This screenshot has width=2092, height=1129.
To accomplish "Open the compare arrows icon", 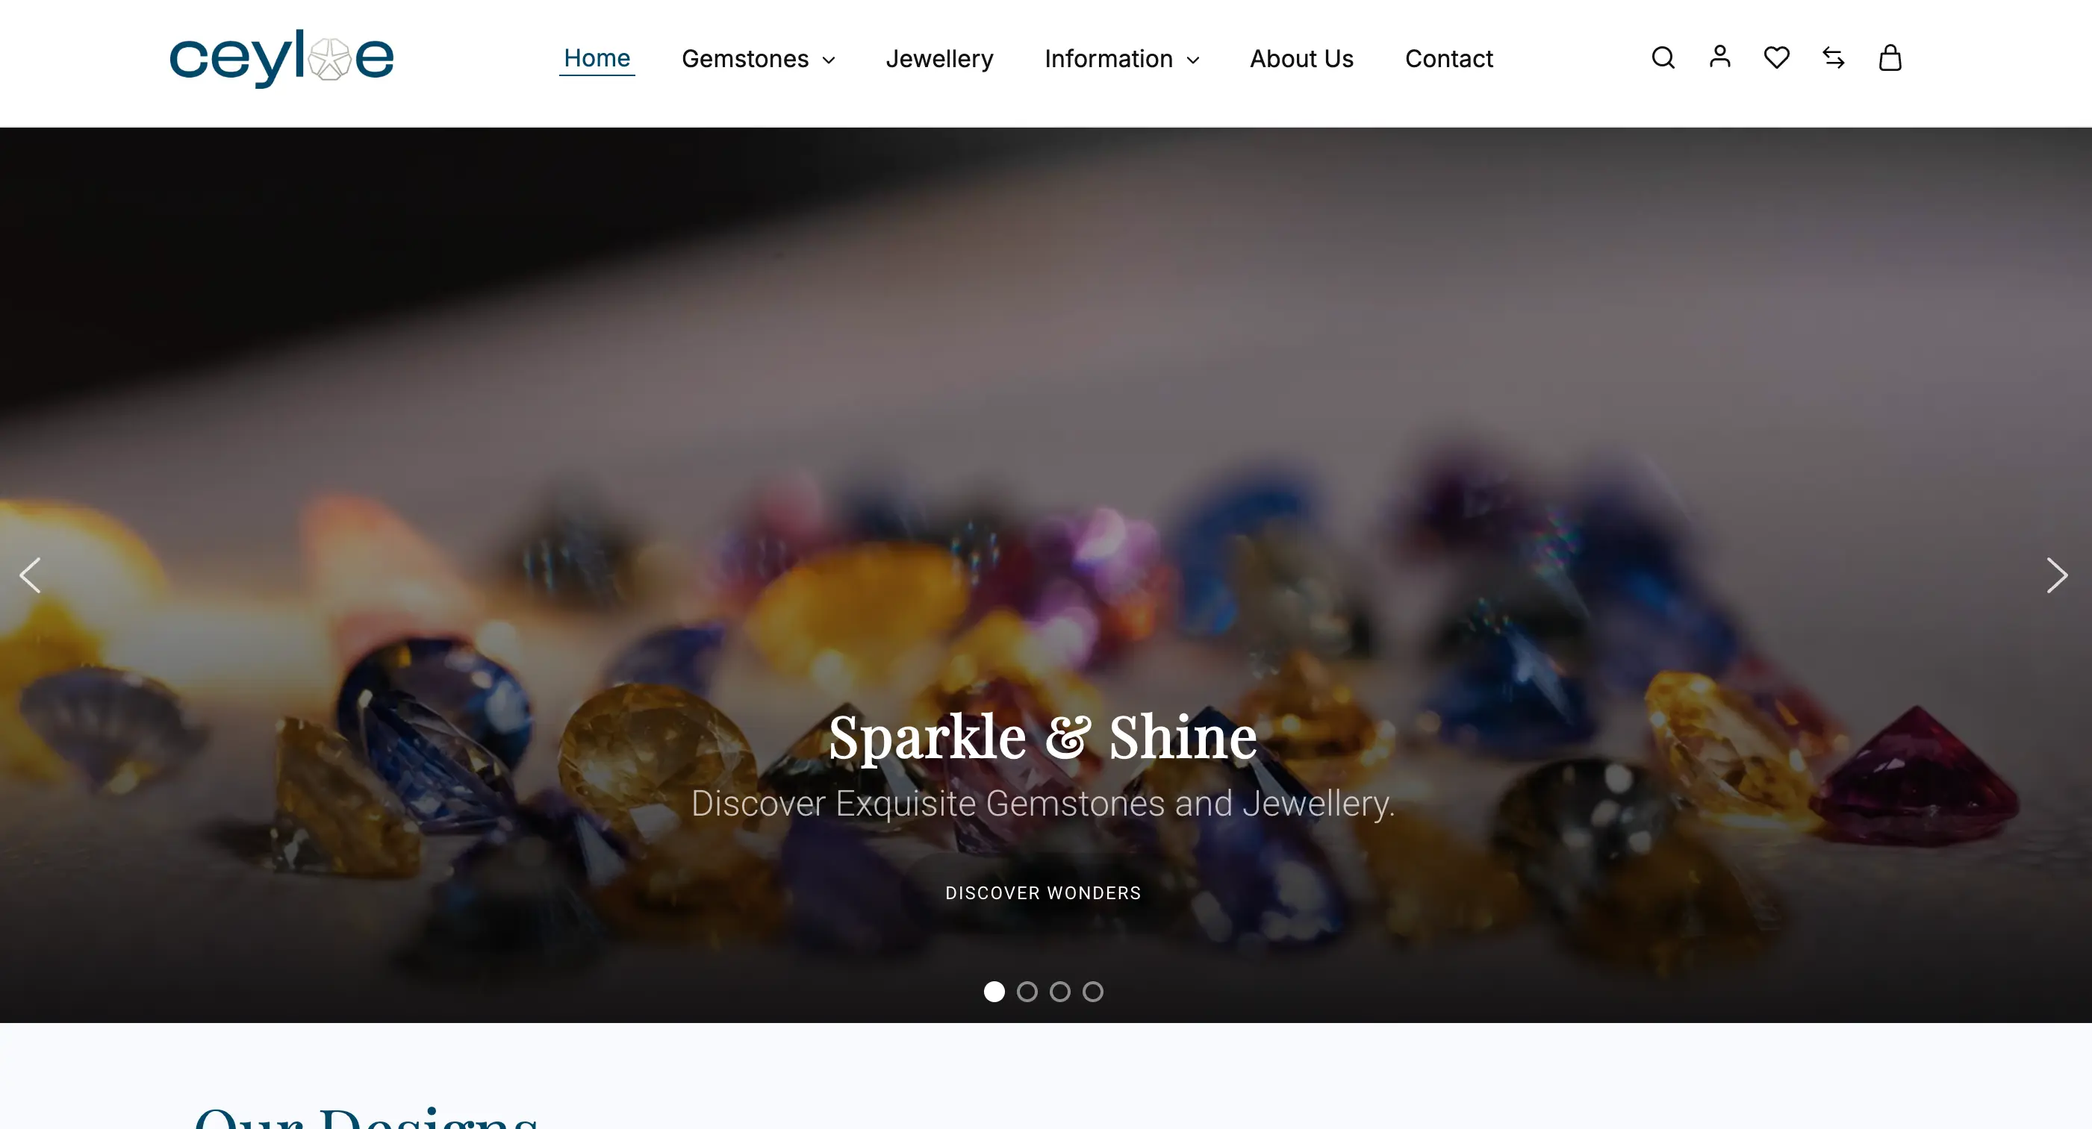I will point(1833,57).
